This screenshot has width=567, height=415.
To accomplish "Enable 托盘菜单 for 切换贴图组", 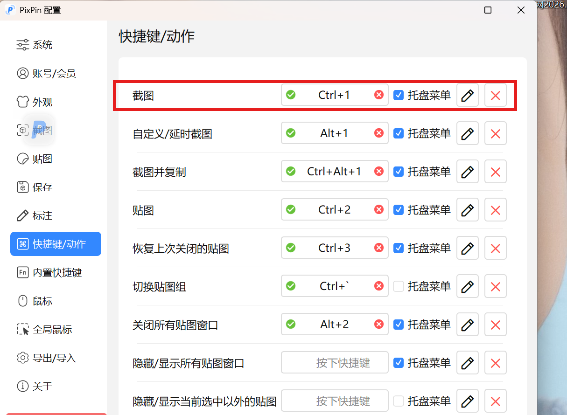I will pos(399,286).
